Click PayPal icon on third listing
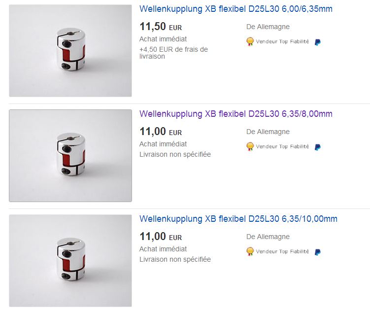Viewport: 370px width, 311px height. (x=318, y=252)
